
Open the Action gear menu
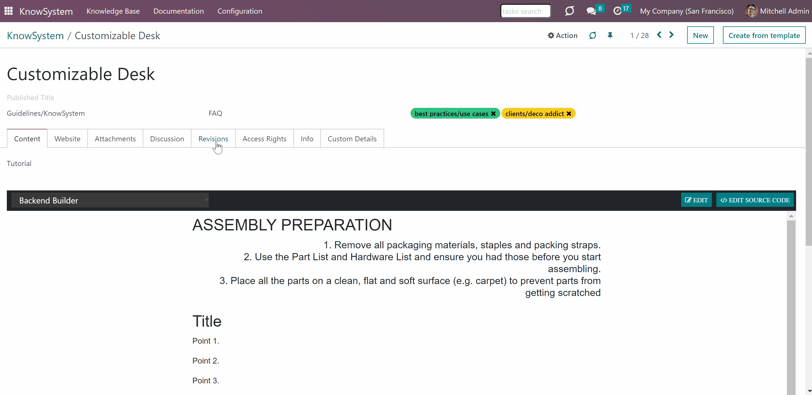562,35
